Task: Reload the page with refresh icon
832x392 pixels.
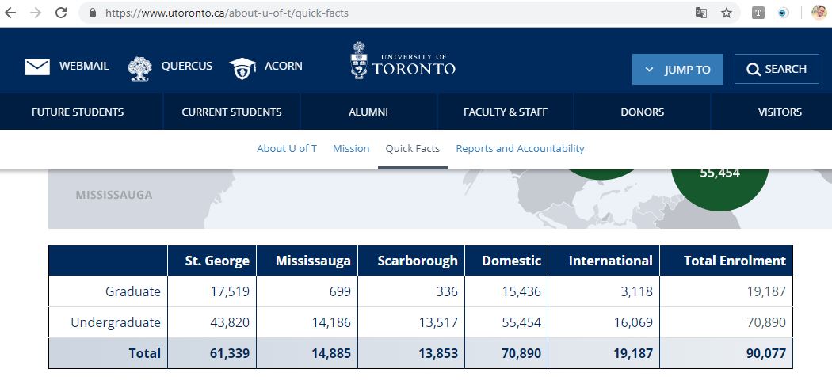Action: (x=61, y=13)
